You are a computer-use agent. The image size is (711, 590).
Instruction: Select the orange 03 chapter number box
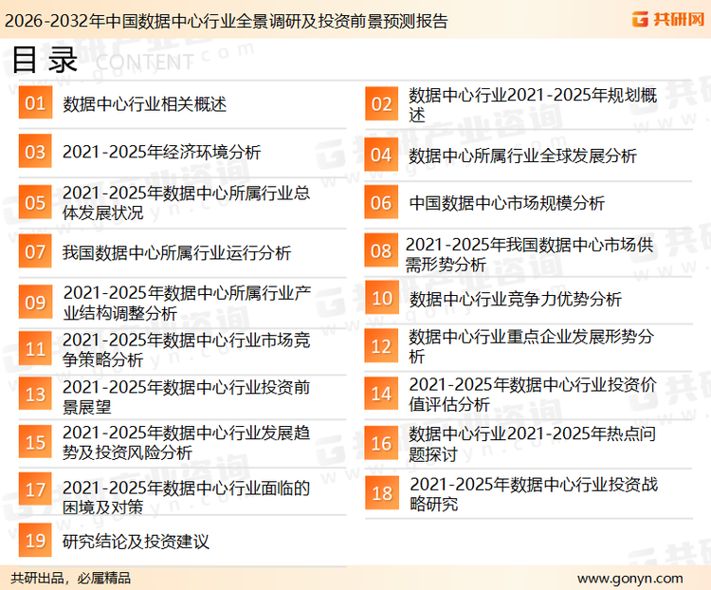pyautogui.click(x=35, y=151)
